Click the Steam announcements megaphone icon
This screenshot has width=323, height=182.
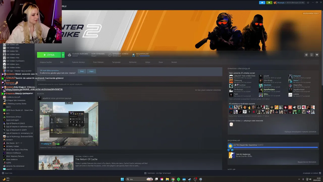pyautogui.click(x=262, y=3)
